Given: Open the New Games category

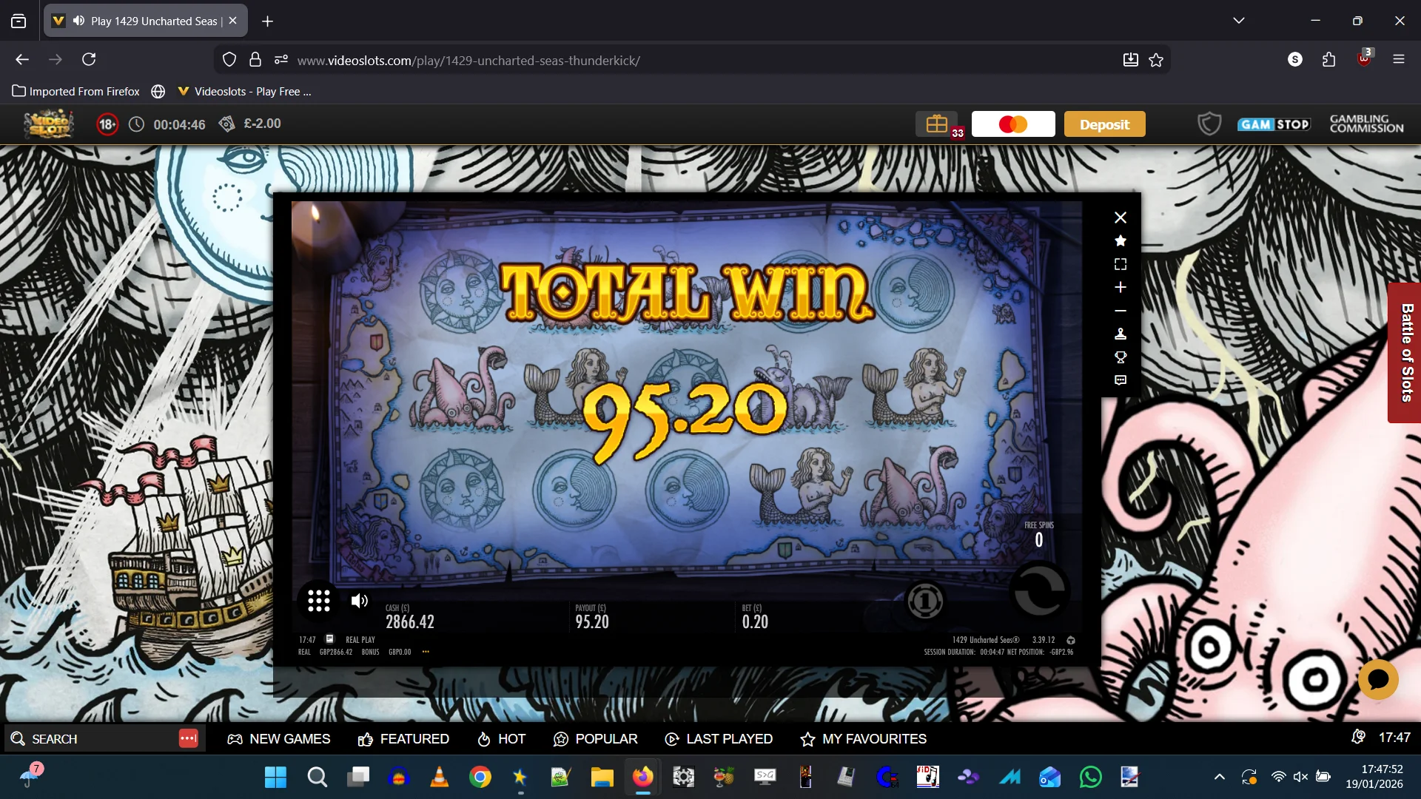Looking at the screenshot, I should click(279, 738).
